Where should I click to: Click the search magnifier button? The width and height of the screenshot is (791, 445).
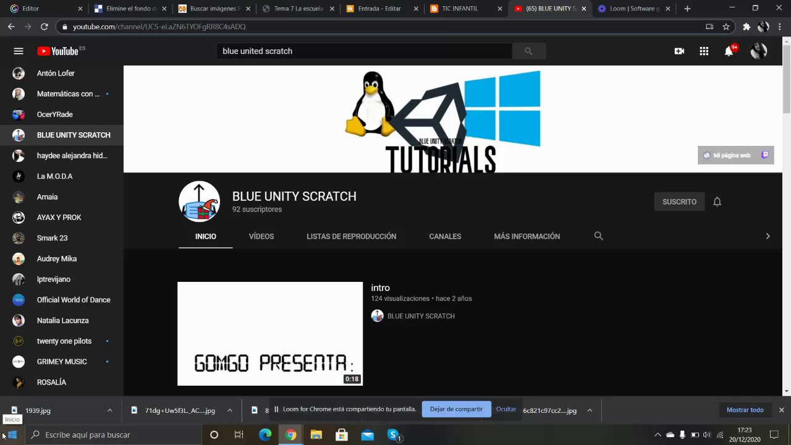[528, 51]
